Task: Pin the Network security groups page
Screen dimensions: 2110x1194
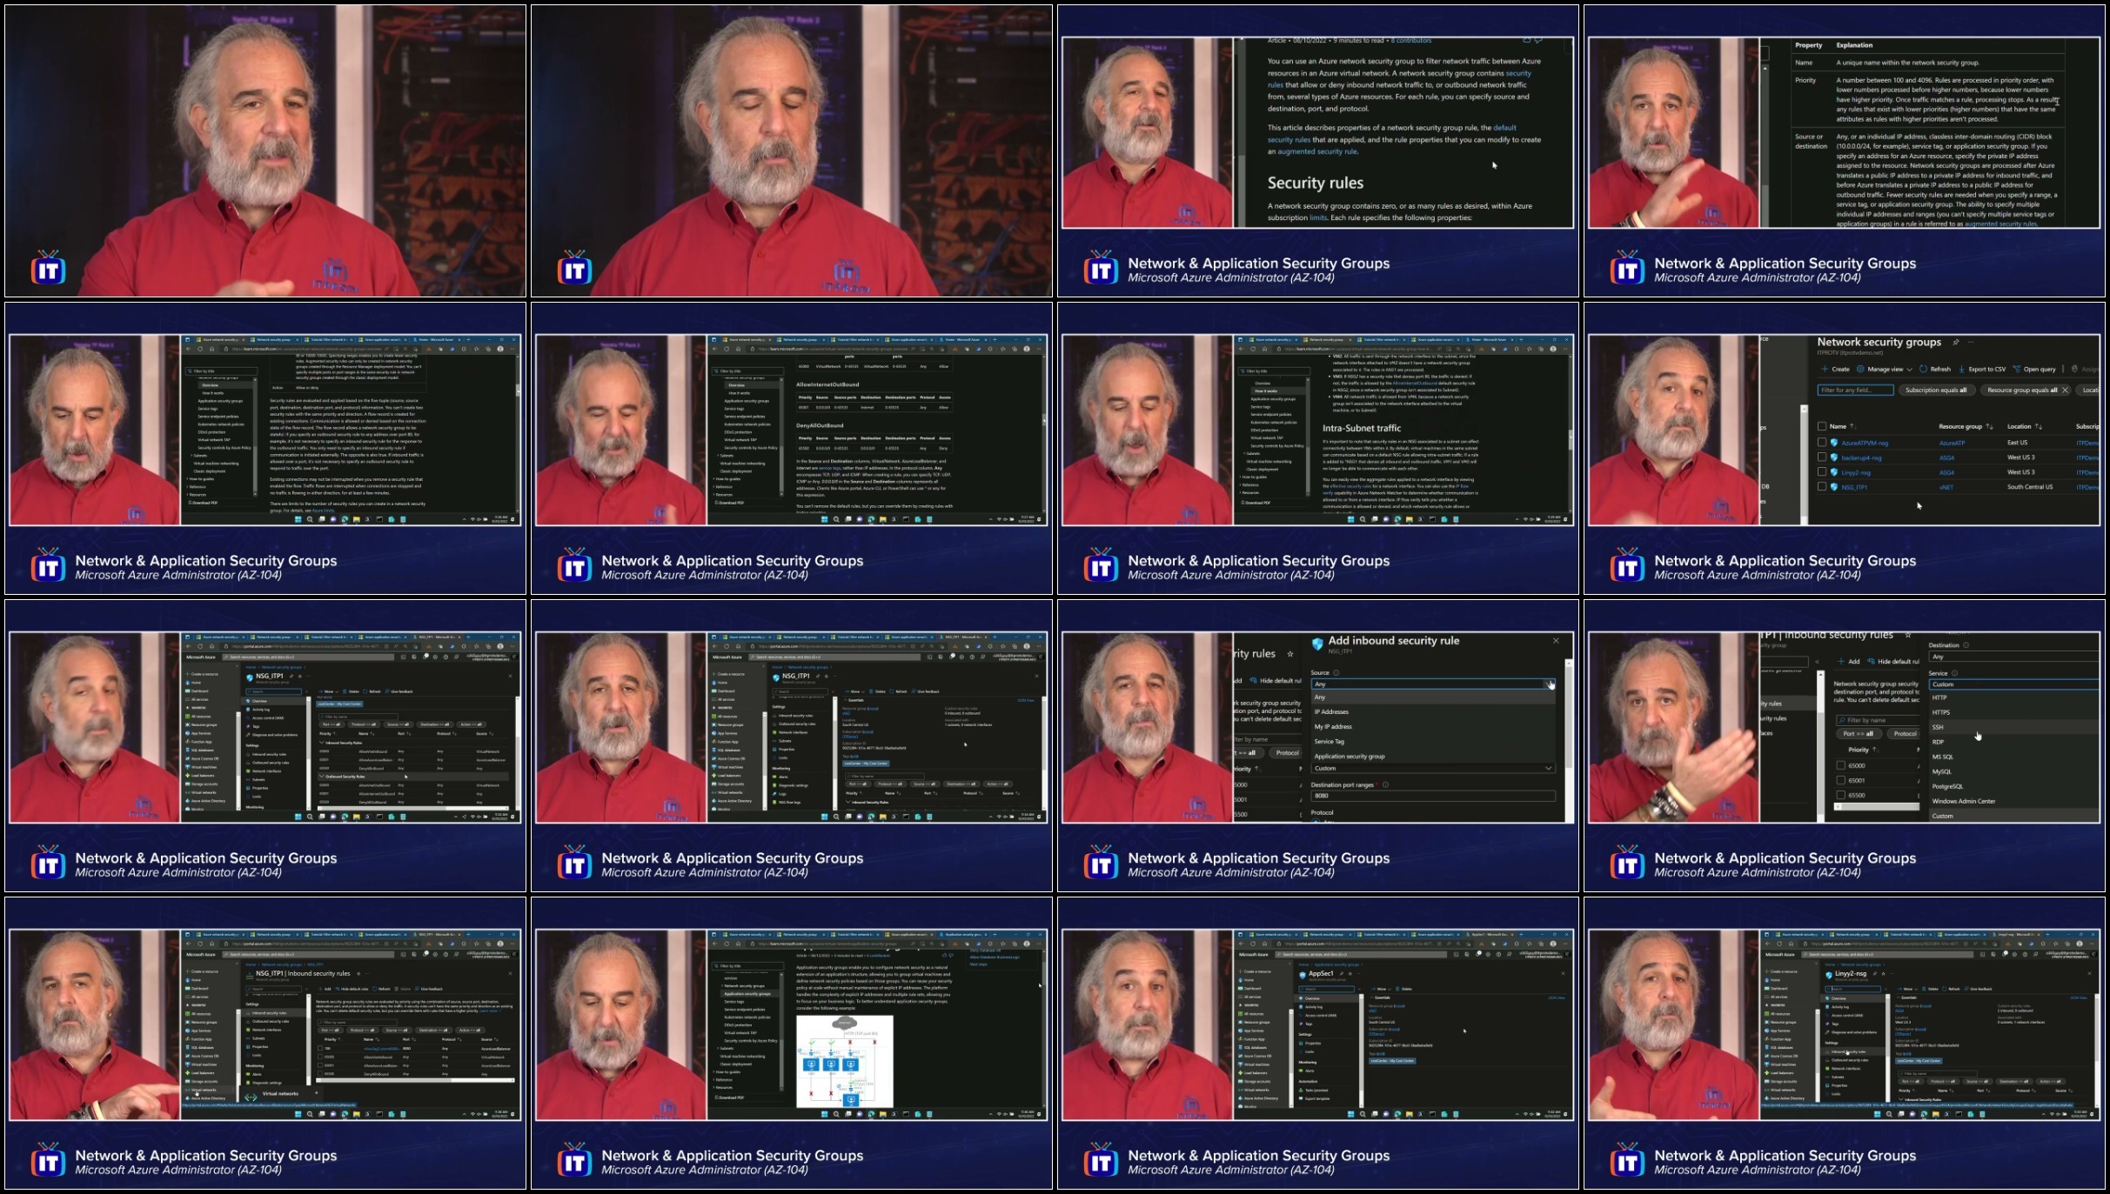Action: [x=1956, y=343]
